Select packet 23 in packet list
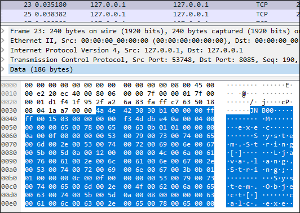 point(151,5)
